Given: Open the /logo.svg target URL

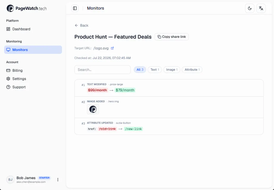Looking at the screenshot, I should pyautogui.click(x=101, y=48).
